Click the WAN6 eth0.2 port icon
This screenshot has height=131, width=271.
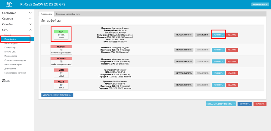pyautogui.click(x=61, y=85)
